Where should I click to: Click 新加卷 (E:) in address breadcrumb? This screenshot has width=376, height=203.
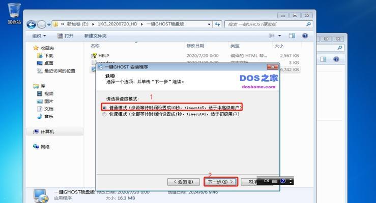77,24
